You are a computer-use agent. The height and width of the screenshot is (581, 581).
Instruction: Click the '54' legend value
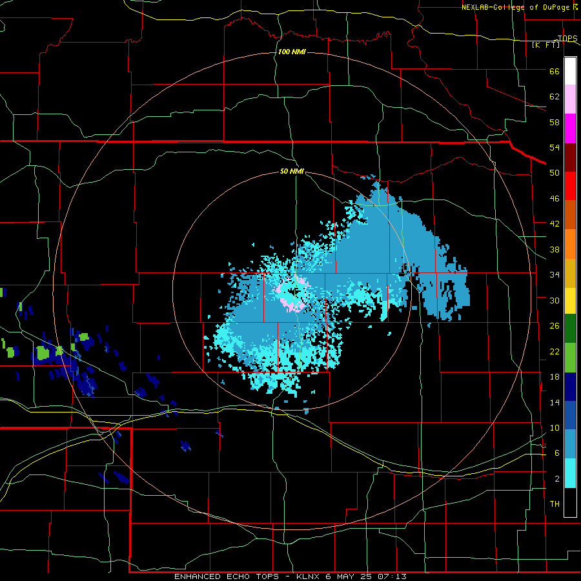(x=555, y=147)
